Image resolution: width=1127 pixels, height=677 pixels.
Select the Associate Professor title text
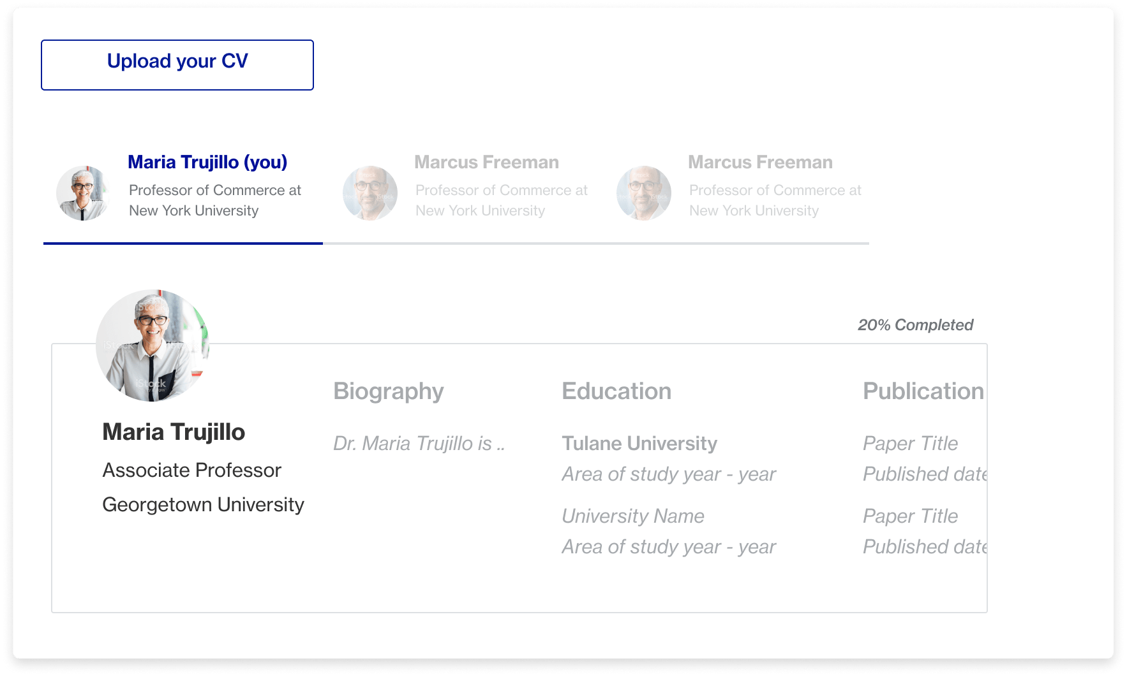(x=191, y=470)
